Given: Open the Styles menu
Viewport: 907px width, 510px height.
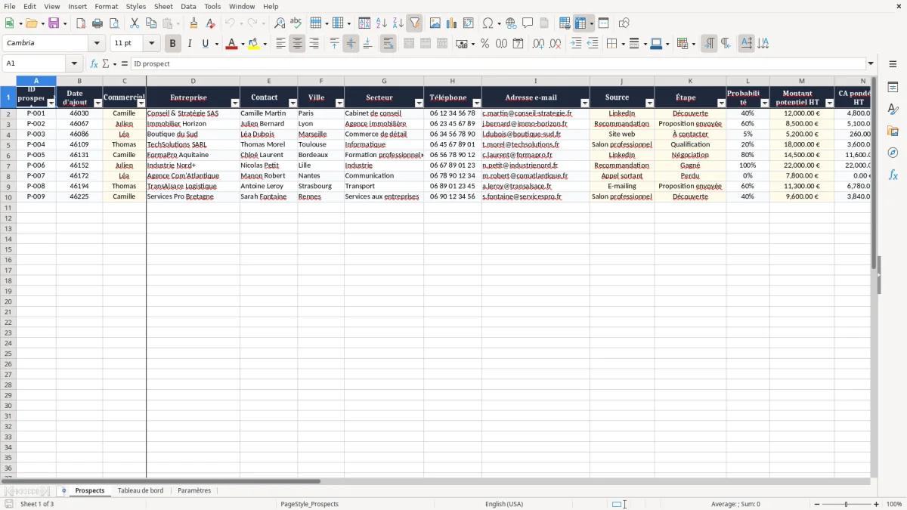Looking at the screenshot, I should [136, 6].
